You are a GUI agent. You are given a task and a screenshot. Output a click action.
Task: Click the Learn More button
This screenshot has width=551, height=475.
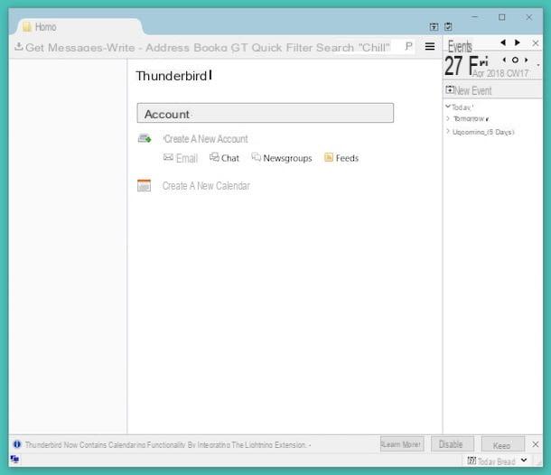click(x=402, y=444)
